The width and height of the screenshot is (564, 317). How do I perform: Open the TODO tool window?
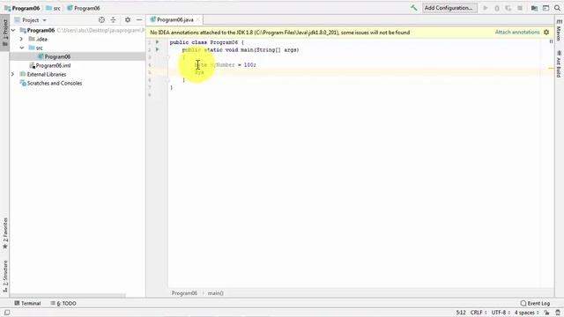point(63,303)
